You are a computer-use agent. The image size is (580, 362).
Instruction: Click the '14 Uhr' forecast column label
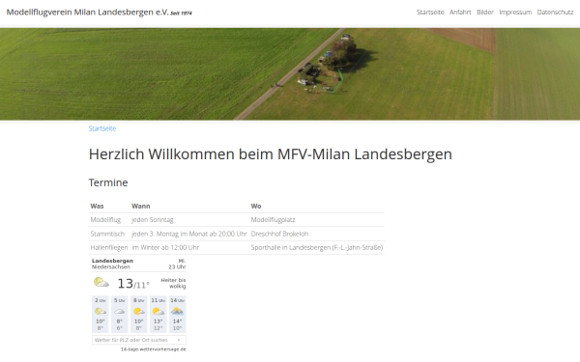tap(178, 300)
